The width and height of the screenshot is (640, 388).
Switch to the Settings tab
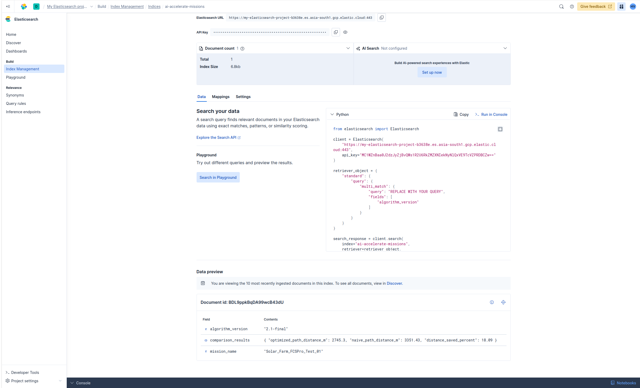pos(243,97)
